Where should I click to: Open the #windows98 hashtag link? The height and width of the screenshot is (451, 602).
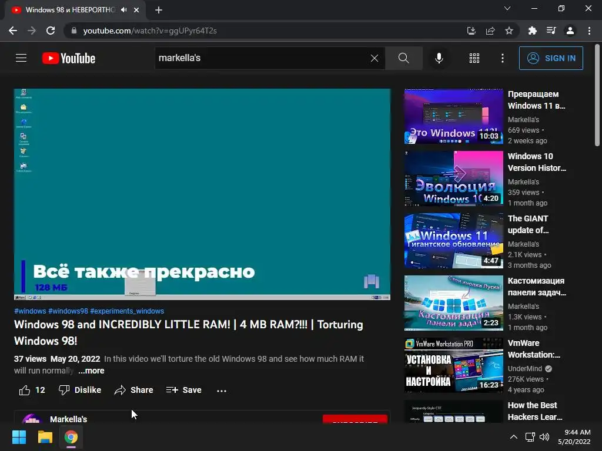click(x=68, y=311)
